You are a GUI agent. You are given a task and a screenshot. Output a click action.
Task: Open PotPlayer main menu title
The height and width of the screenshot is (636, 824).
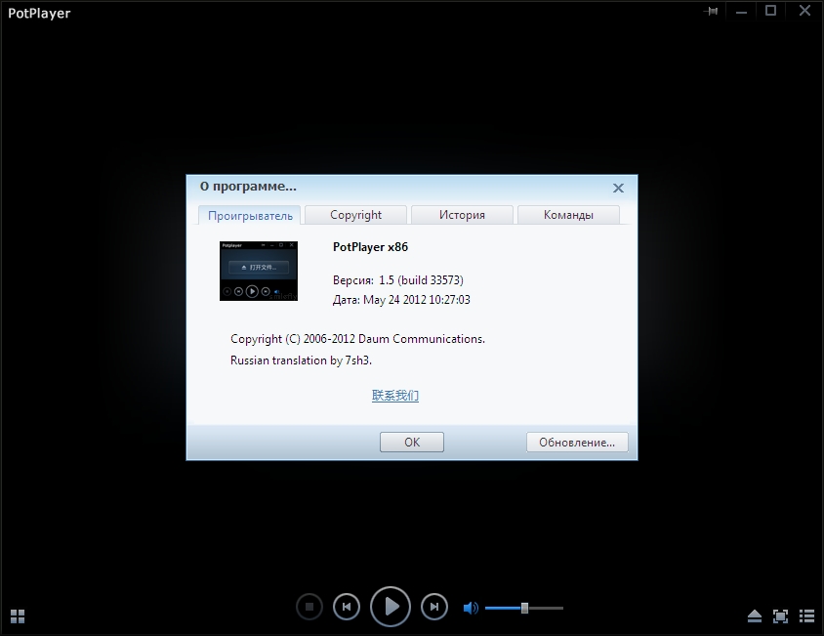(39, 13)
